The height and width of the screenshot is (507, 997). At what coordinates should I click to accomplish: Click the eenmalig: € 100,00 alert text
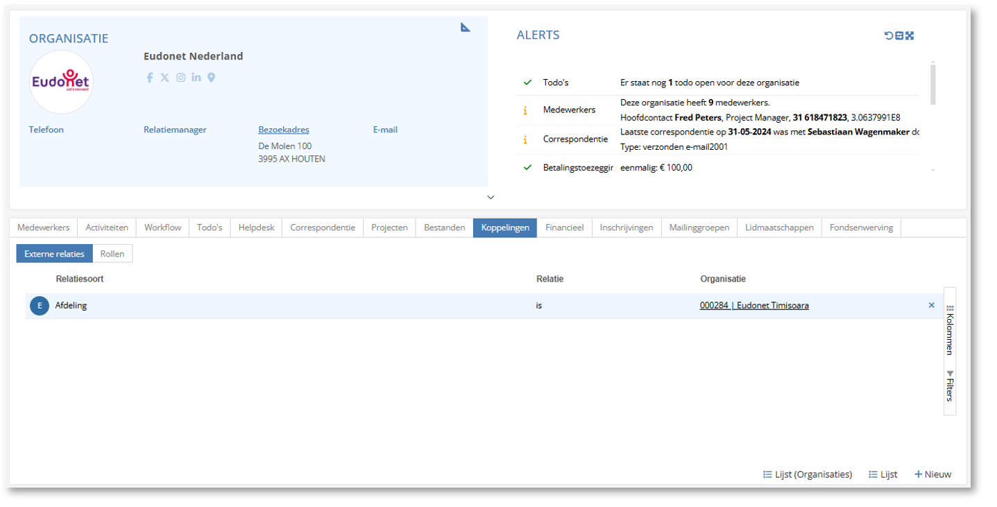(656, 167)
